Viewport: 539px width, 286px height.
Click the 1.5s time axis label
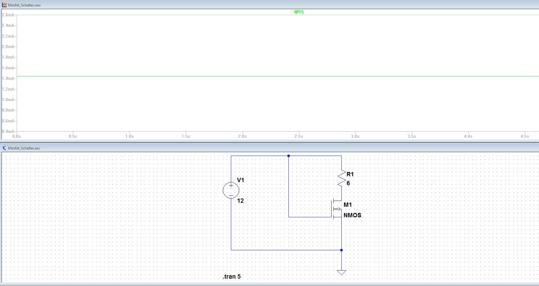186,136
